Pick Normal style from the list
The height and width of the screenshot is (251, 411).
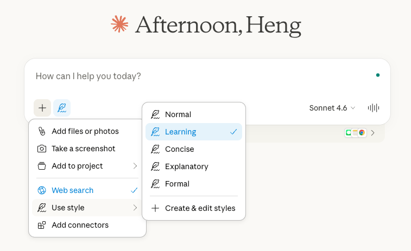click(178, 114)
